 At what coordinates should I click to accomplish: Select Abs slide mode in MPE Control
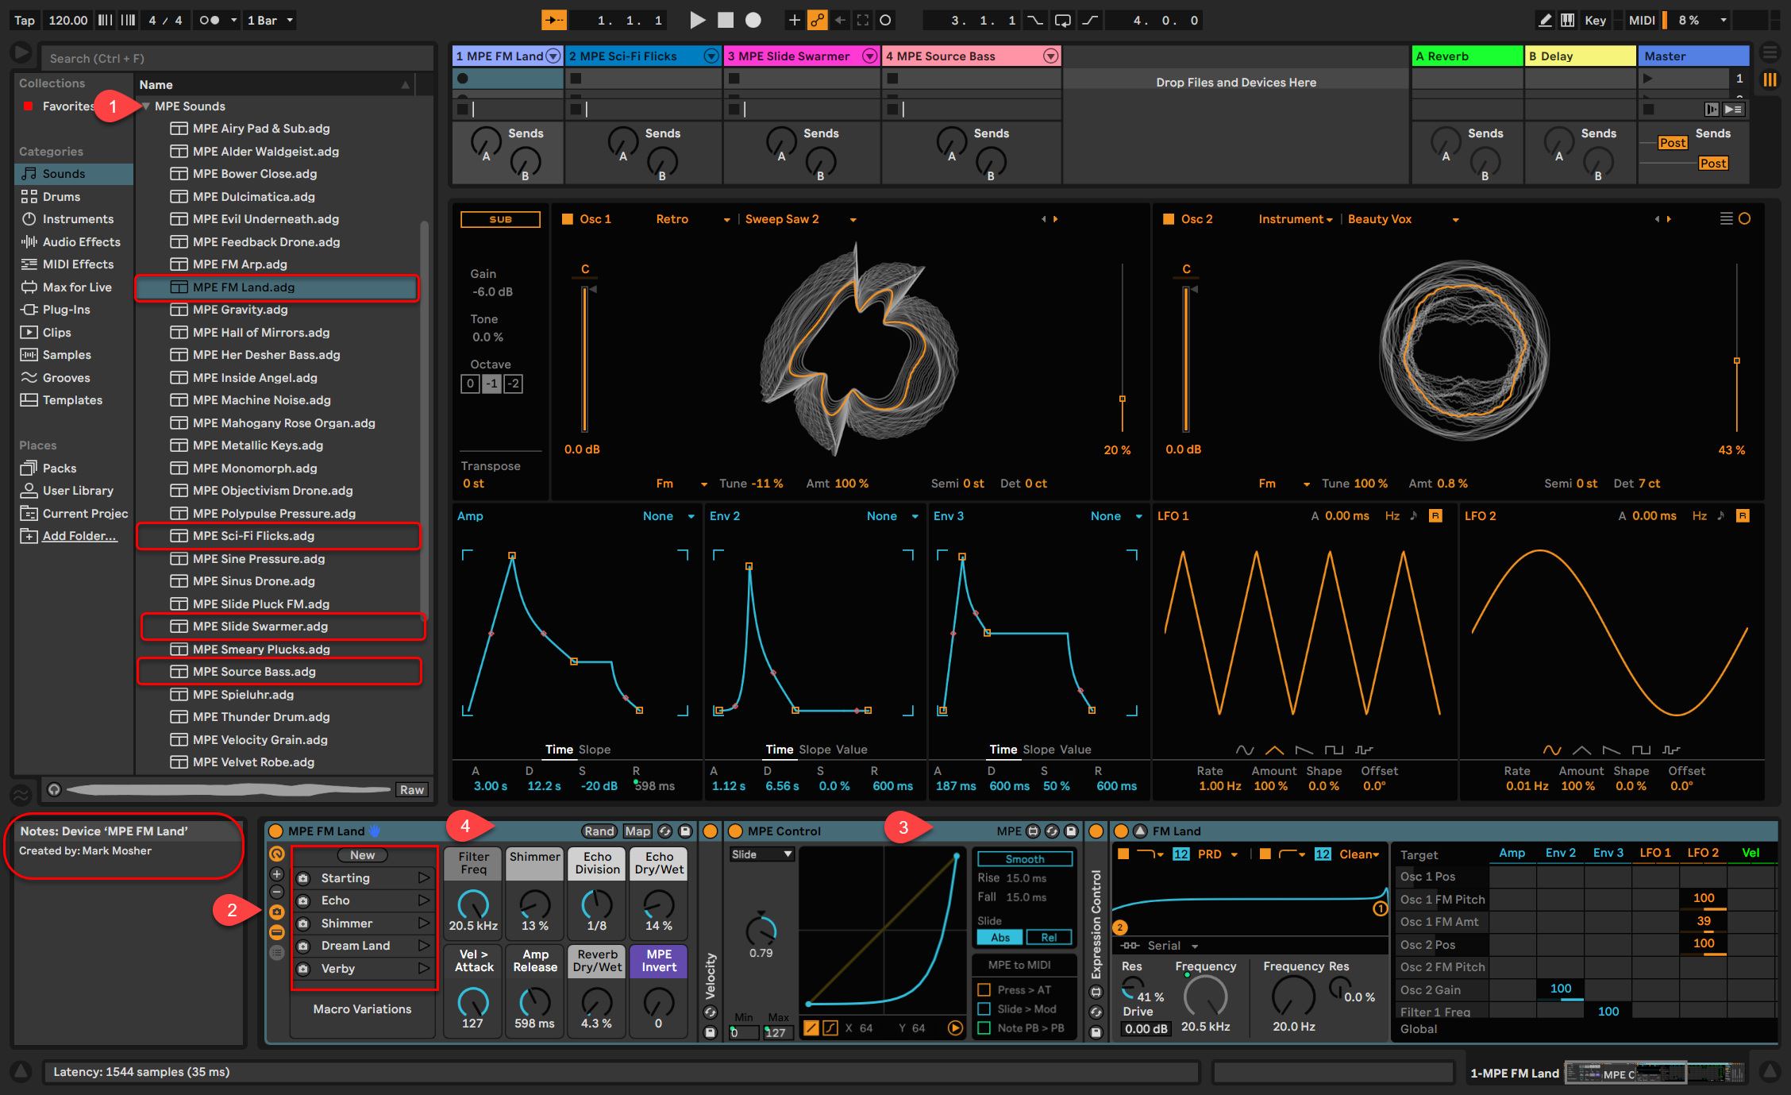[1000, 937]
